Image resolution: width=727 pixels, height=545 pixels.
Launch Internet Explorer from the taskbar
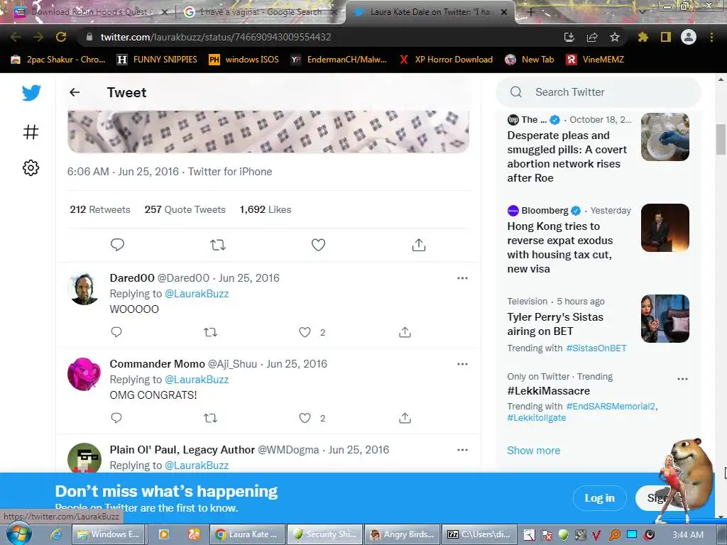[x=57, y=534]
